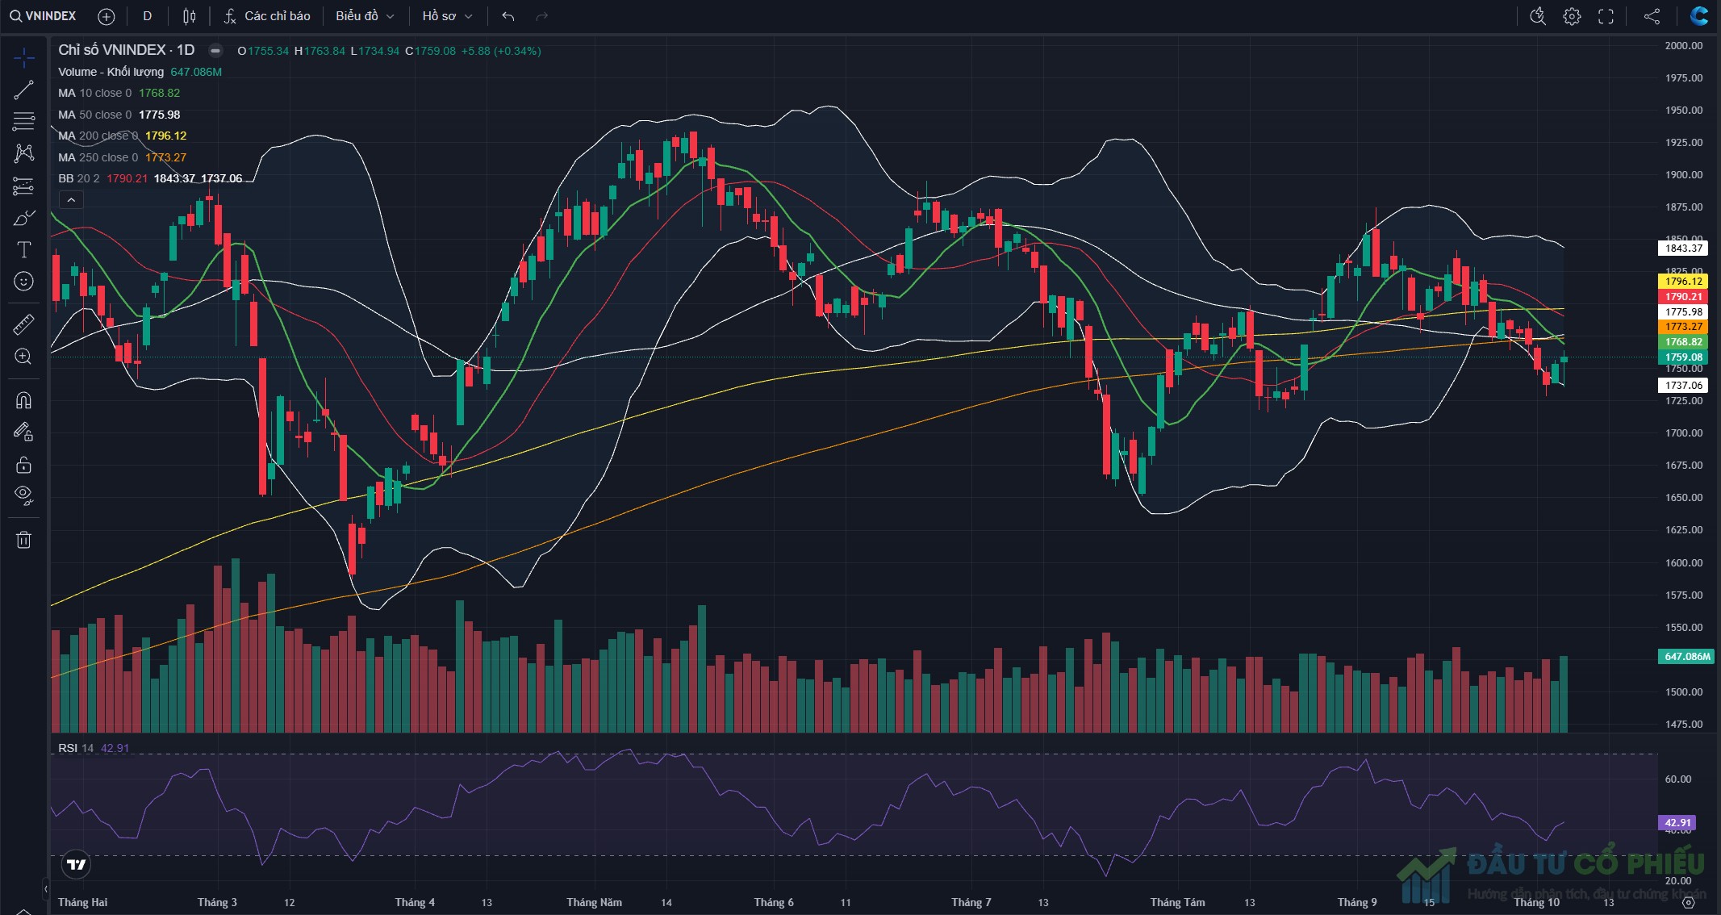Select the Volume - Khối lượng legend
1721x915 pixels.
point(140,72)
